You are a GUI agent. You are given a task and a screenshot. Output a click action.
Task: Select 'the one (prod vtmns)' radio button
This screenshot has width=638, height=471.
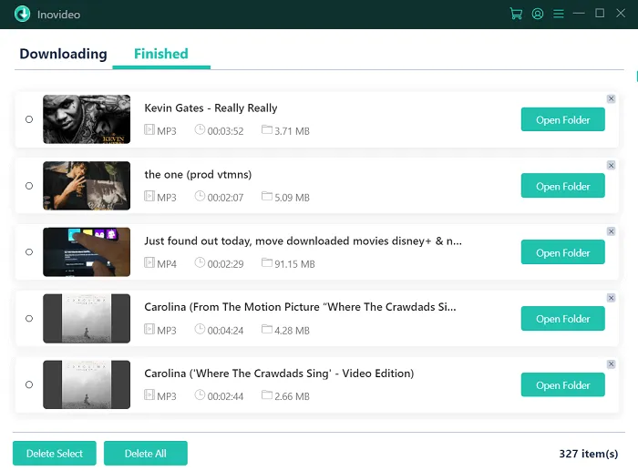point(29,186)
